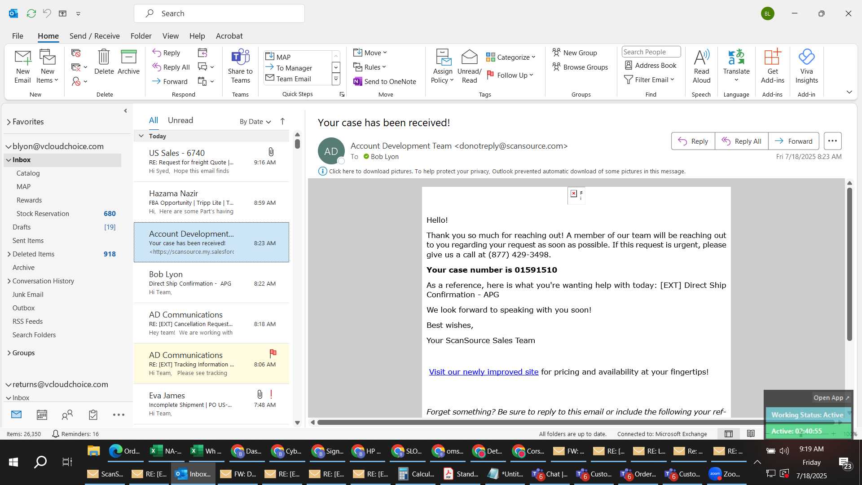Open the Help tab
The height and width of the screenshot is (485, 862).
(x=197, y=36)
